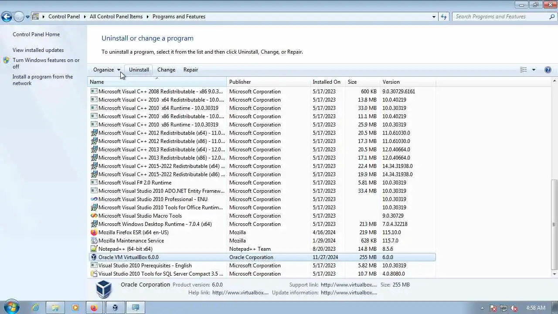
Task: Click the scrollbar down arrow
Action: [555, 274]
